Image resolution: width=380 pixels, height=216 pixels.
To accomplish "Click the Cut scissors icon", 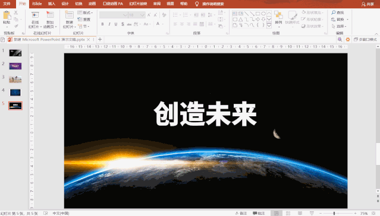I will click(16, 12).
